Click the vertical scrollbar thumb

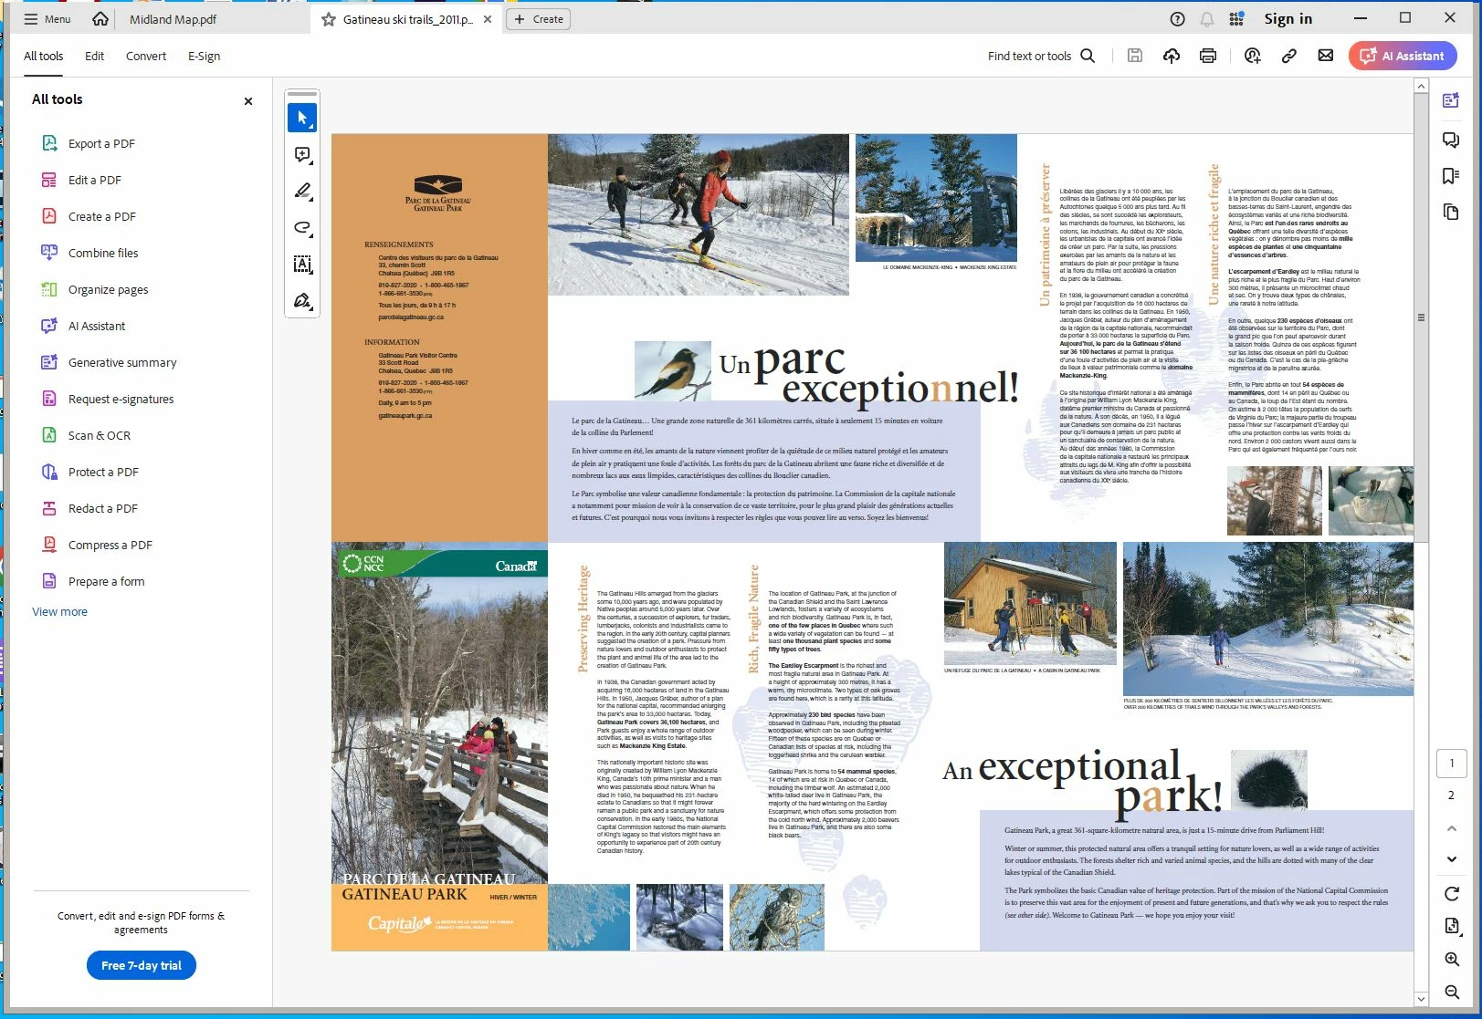tap(1421, 317)
